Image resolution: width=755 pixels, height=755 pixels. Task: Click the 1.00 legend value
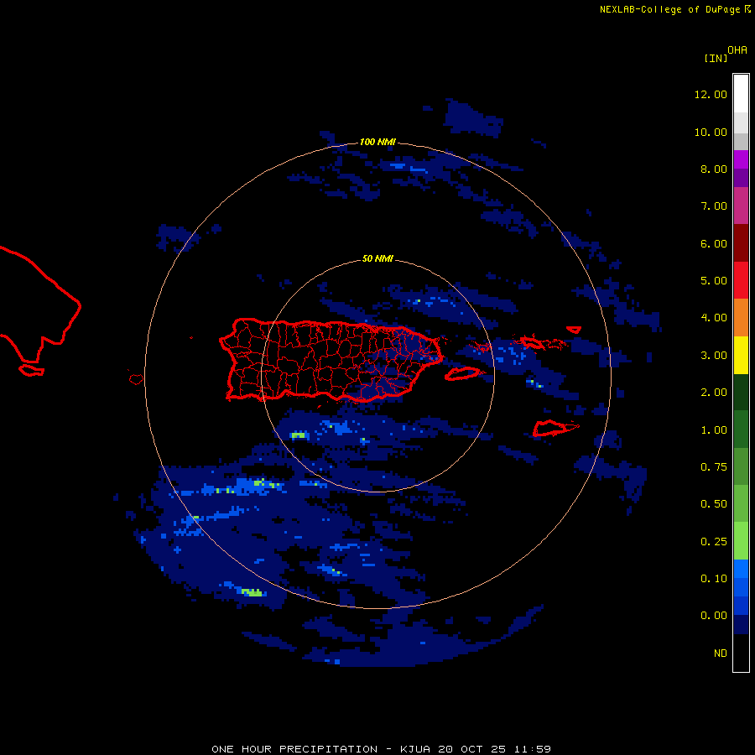point(714,430)
